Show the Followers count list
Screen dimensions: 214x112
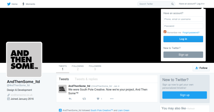[x=95, y=67]
